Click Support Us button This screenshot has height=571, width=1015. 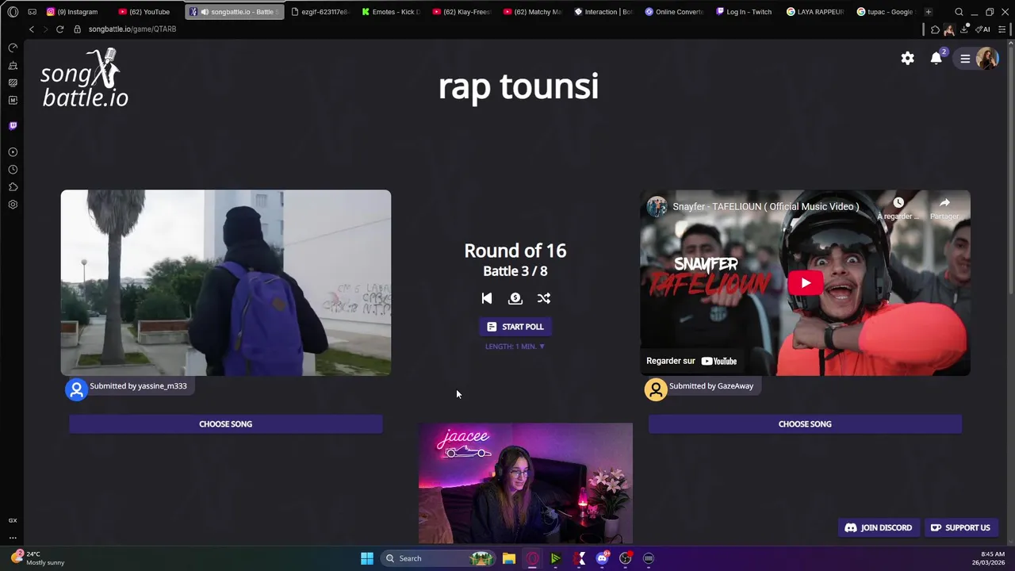(960, 527)
